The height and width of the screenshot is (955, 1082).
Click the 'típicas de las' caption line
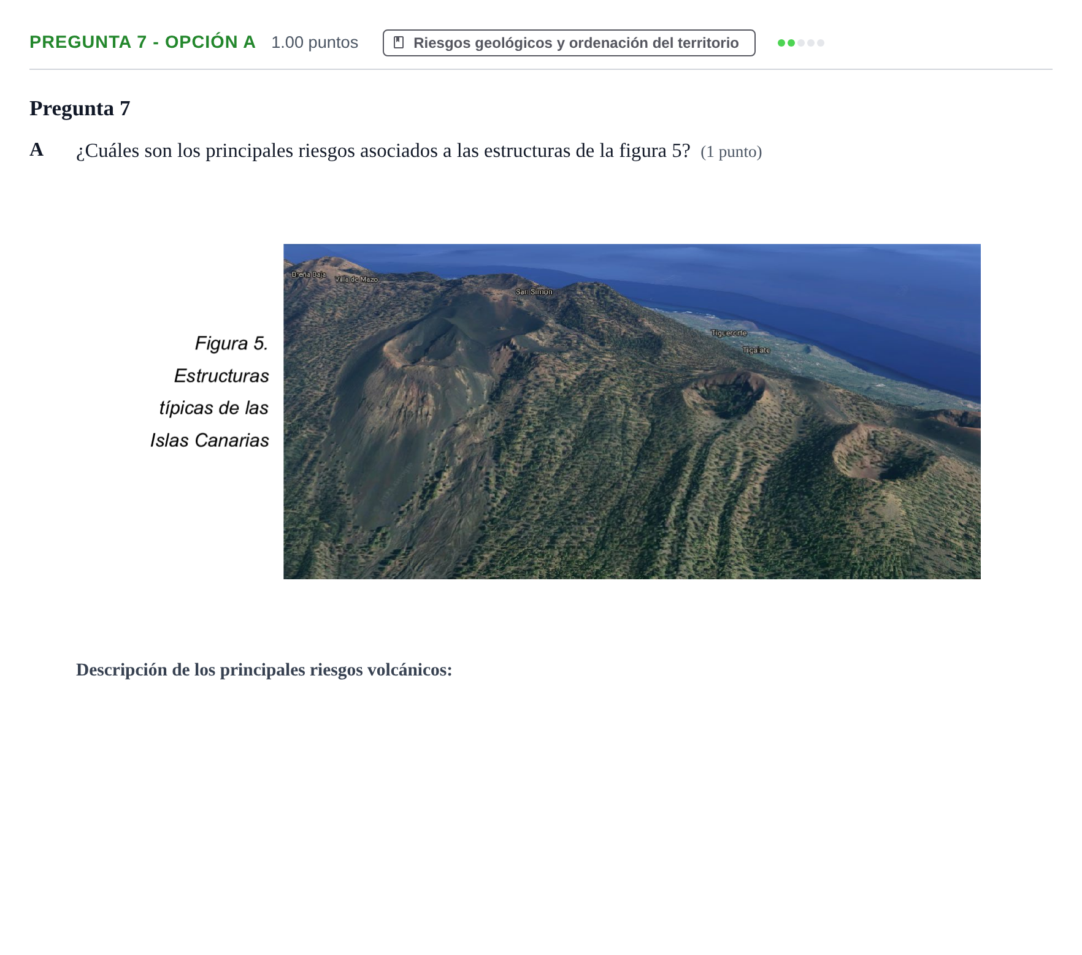[x=214, y=408]
